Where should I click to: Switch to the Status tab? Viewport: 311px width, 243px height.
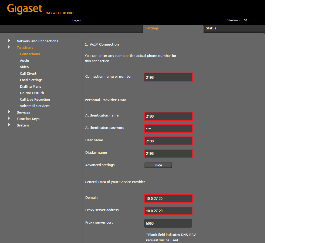coord(211,28)
